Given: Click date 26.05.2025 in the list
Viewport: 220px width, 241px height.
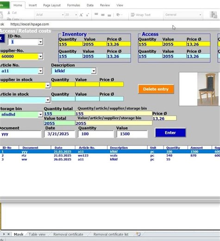Looking at the screenshot, I should point(63,159).
